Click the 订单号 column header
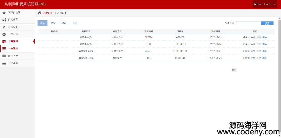This screenshot has height=138, width=281. pyautogui.click(x=180, y=31)
